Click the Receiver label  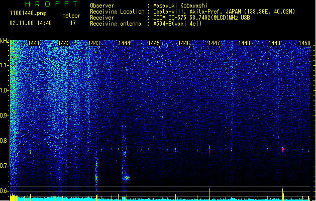point(102,18)
